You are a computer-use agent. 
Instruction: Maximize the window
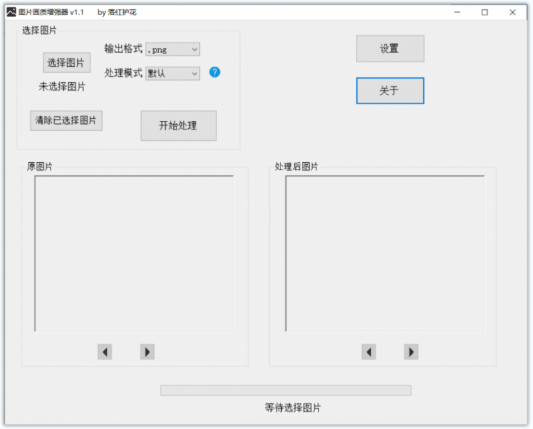click(x=485, y=12)
